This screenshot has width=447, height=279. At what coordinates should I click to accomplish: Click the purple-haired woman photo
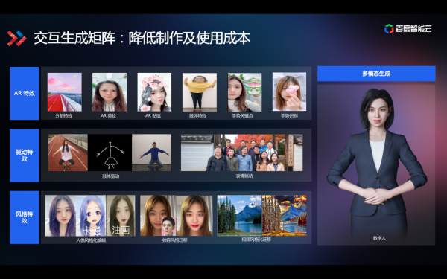(61, 216)
